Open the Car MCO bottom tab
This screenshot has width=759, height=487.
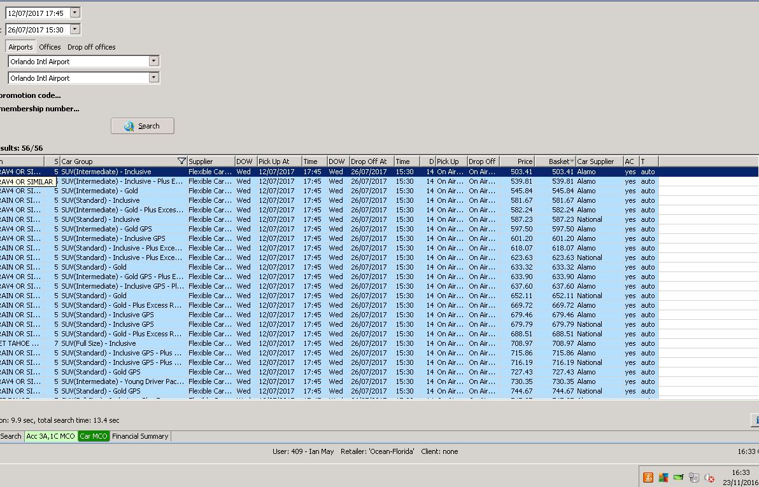tap(94, 436)
